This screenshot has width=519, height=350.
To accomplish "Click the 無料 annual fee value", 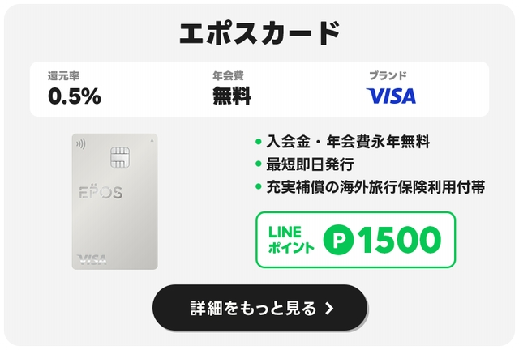I will [x=231, y=96].
